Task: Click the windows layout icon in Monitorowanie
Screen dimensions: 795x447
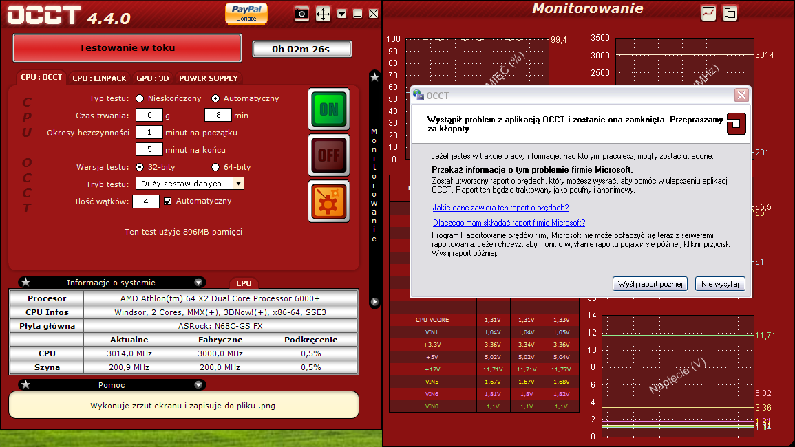Action: (x=730, y=13)
